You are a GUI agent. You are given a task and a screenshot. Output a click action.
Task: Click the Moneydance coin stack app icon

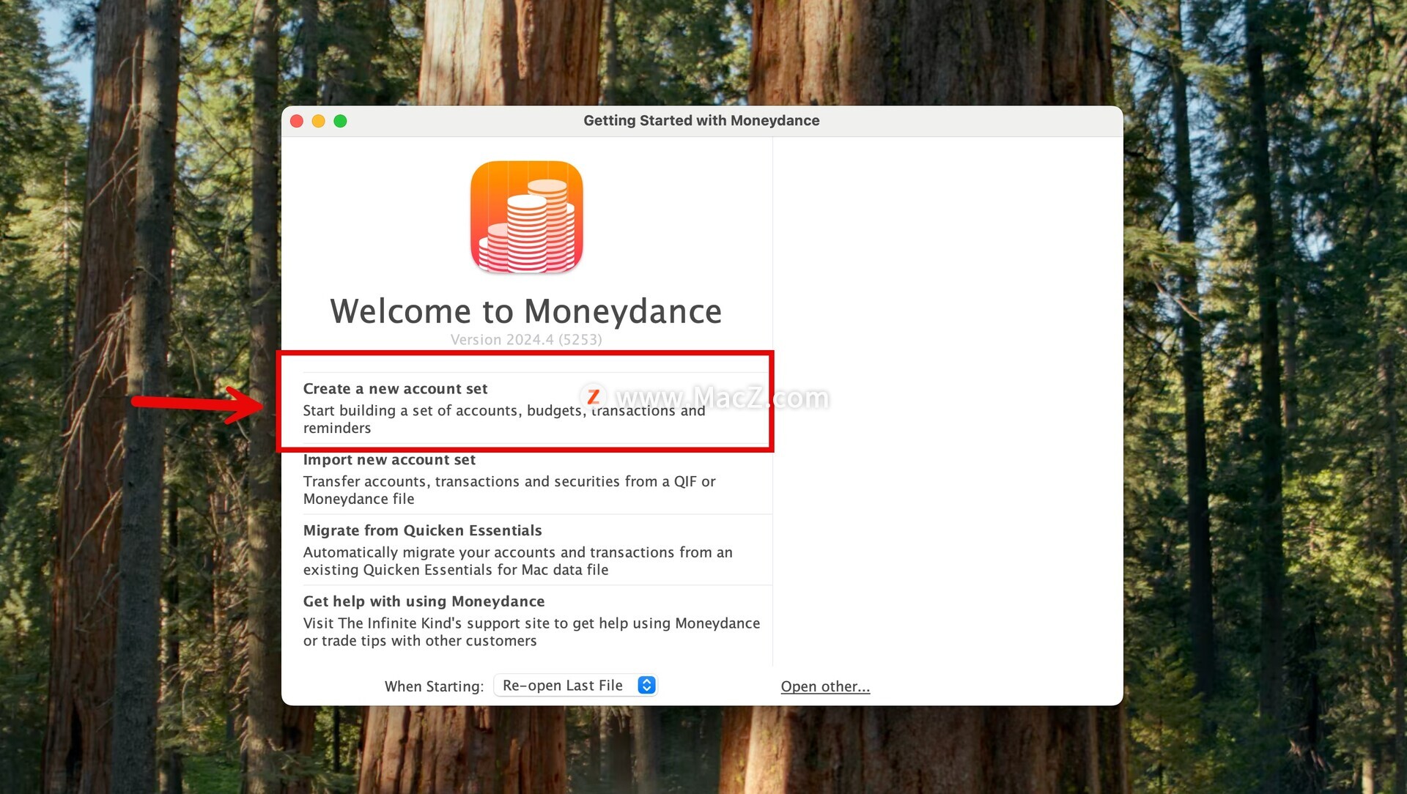tap(526, 218)
